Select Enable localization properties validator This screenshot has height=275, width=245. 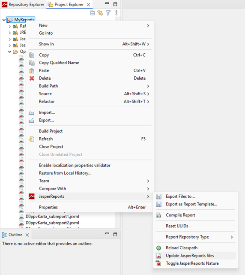pos(74,165)
